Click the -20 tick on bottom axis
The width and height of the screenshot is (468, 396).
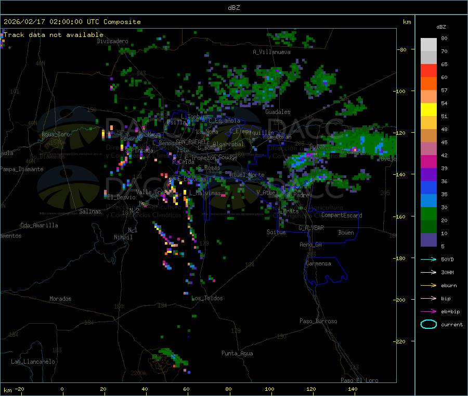(20, 389)
